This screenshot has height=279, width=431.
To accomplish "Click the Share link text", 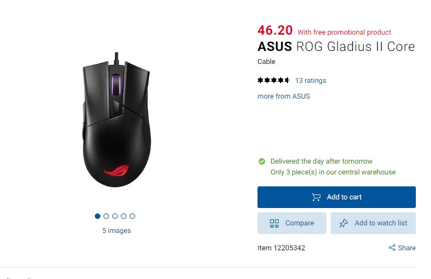I will (407, 248).
